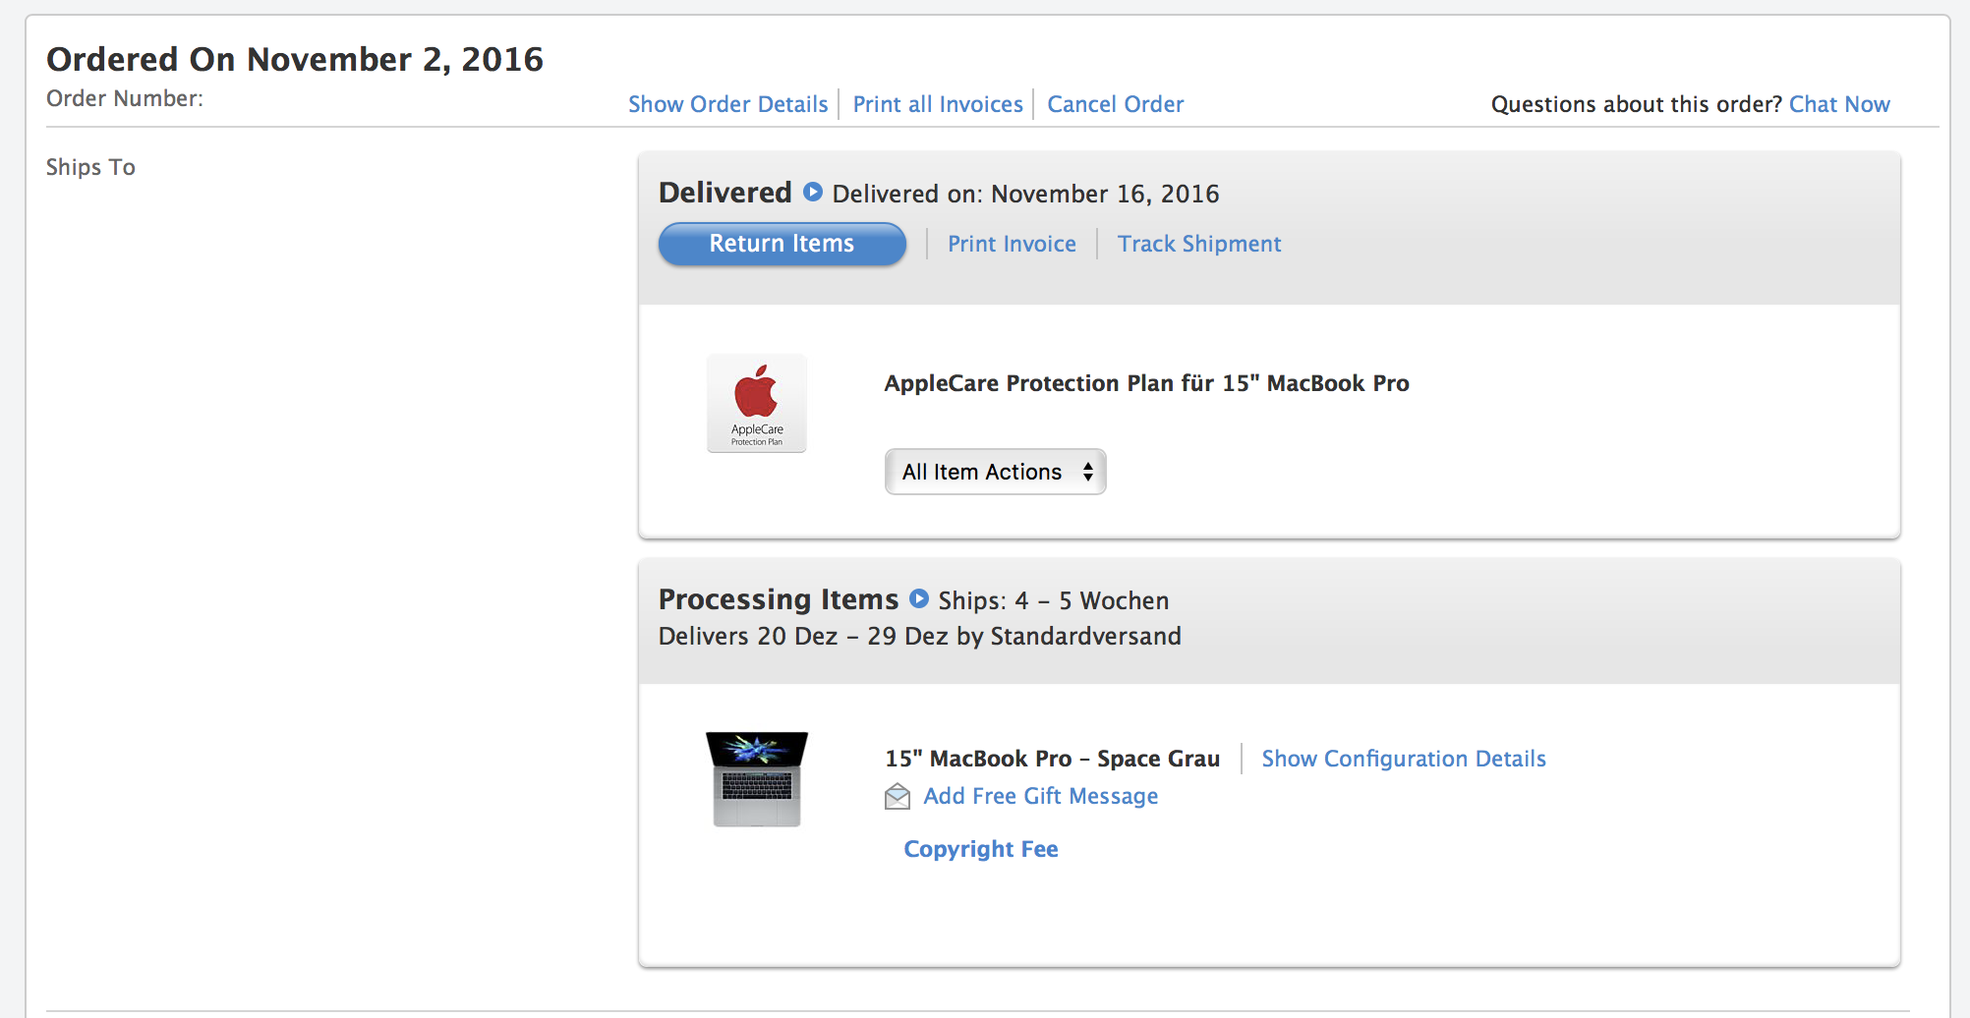Open the All Item Actions dropdown
This screenshot has width=1970, height=1018.
pyautogui.click(x=996, y=472)
